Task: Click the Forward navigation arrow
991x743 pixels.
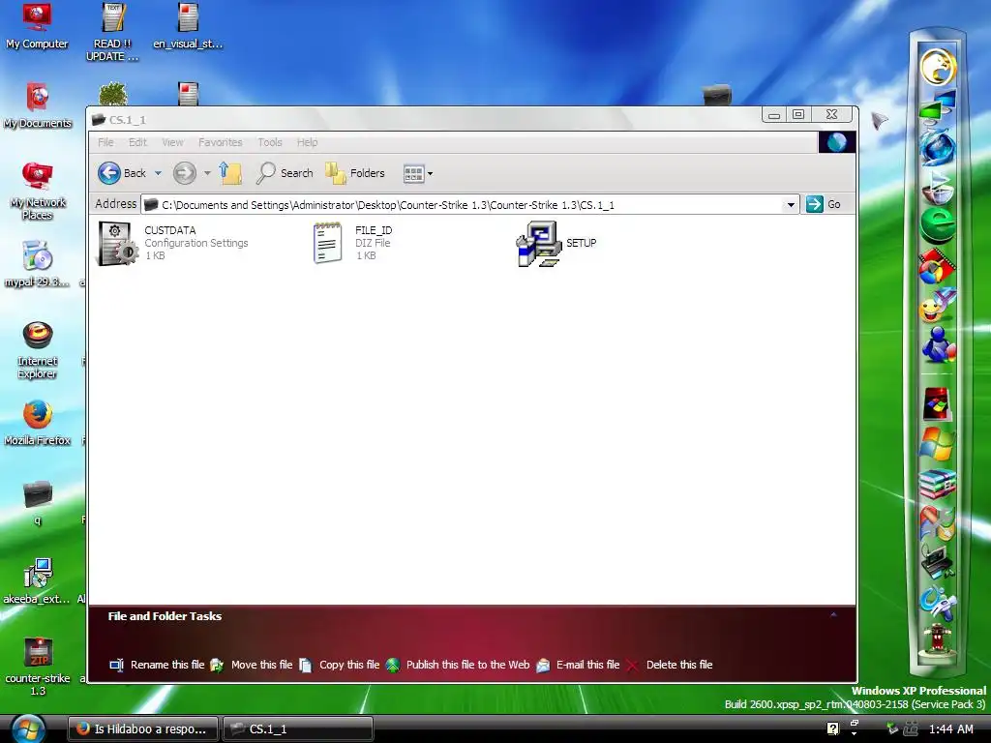Action: (x=185, y=172)
